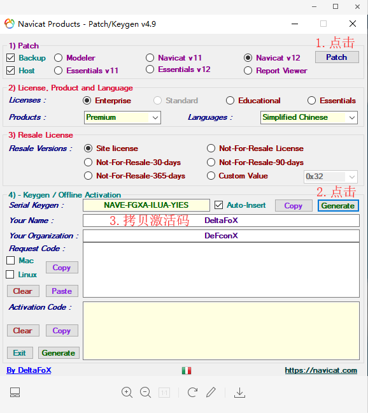This screenshot has height=413, width=368.
Task: Select Not-For-Resale-90-days option
Action: (x=211, y=163)
